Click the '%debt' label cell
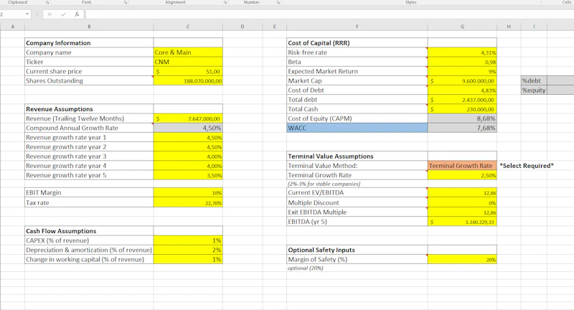 coord(534,81)
